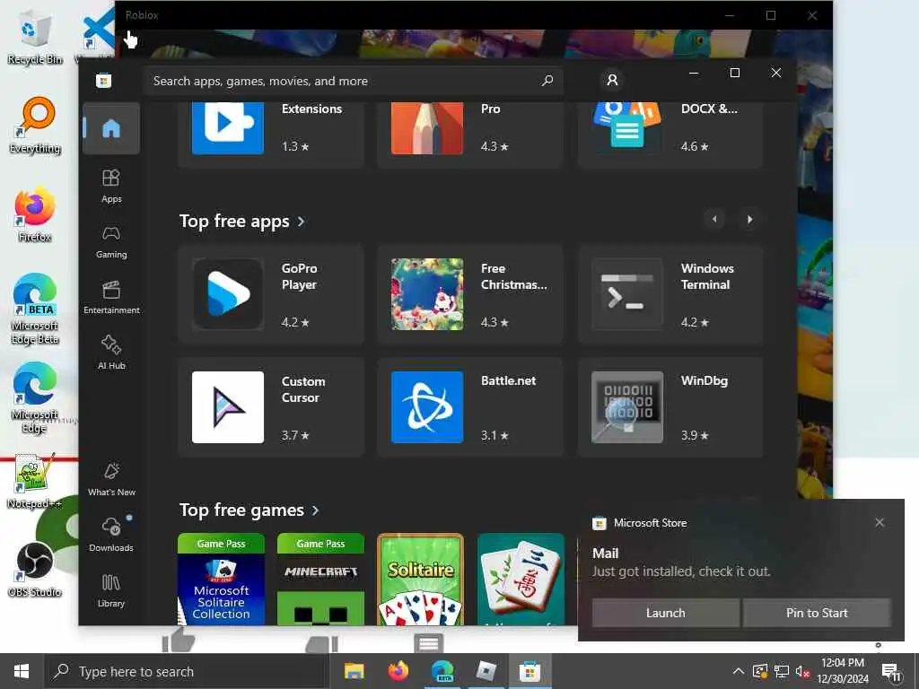This screenshot has height=689, width=919.
Task: Click Microsoft Store taskbar icon
Action: tap(530, 671)
